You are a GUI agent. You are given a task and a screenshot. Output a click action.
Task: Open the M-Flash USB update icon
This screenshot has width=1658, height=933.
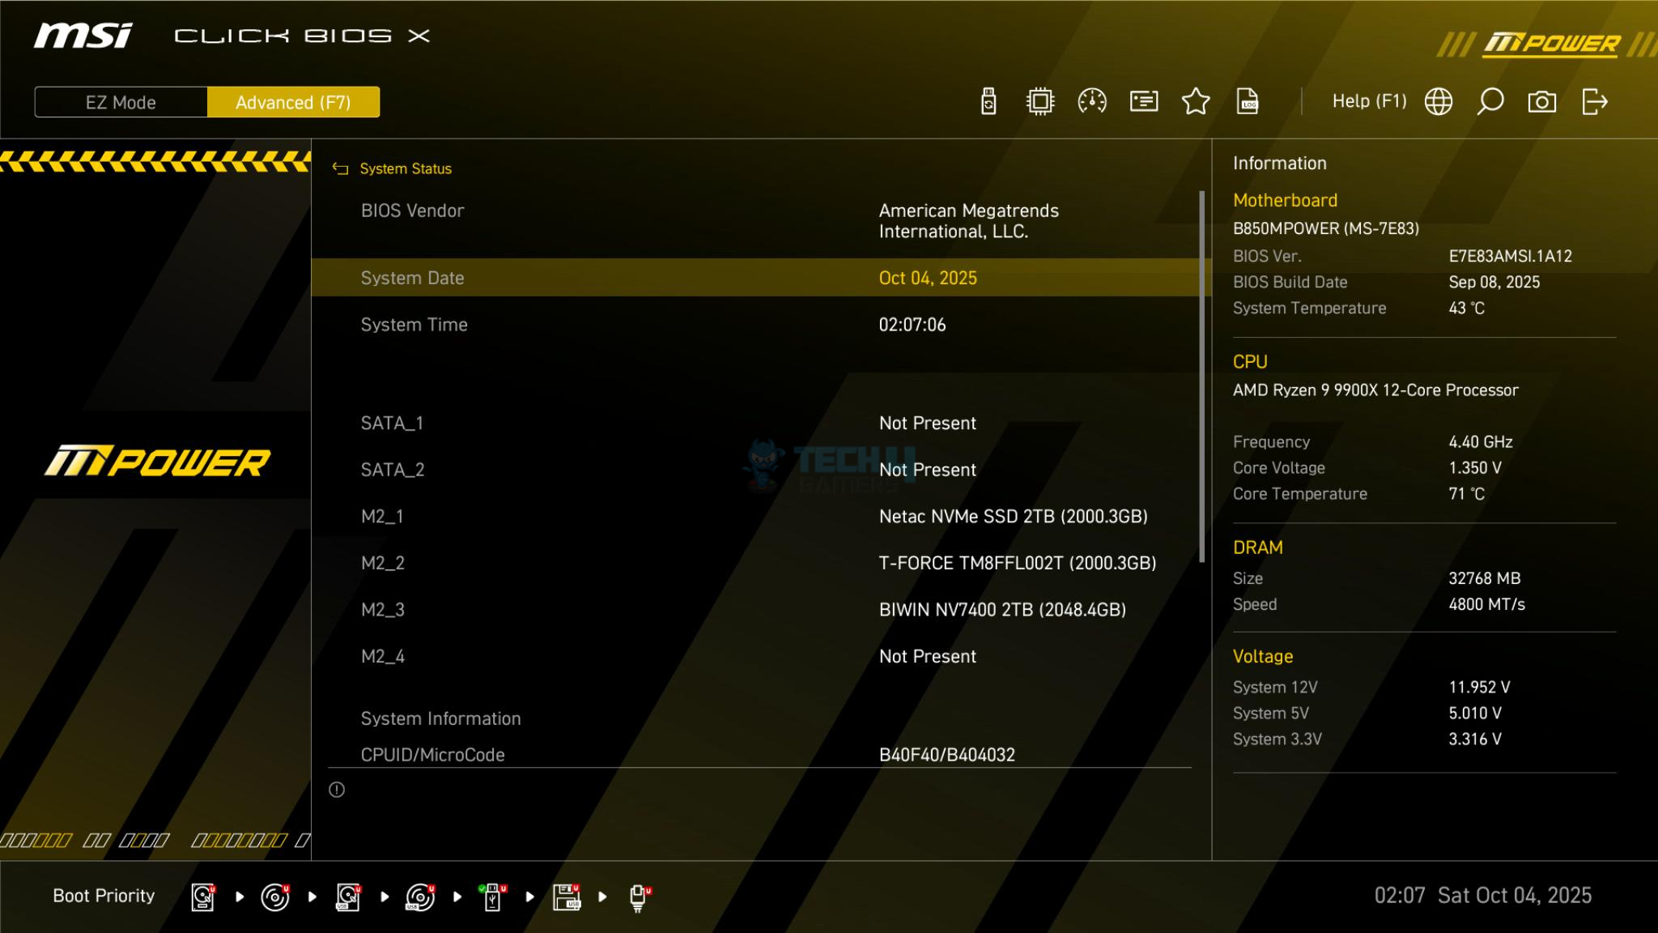pos(988,102)
